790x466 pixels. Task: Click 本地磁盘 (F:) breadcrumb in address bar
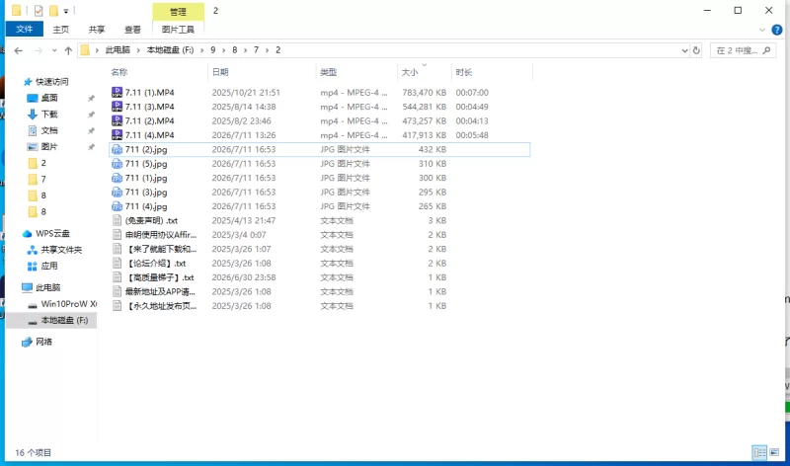tap(170, 50)
